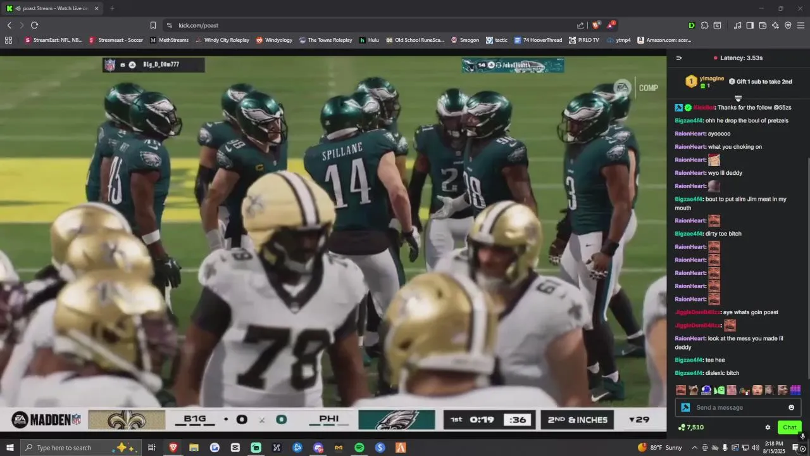Open the Brave Shields lion icon
This screenshot has height=456, width=810.
click(x=596, y=25)
